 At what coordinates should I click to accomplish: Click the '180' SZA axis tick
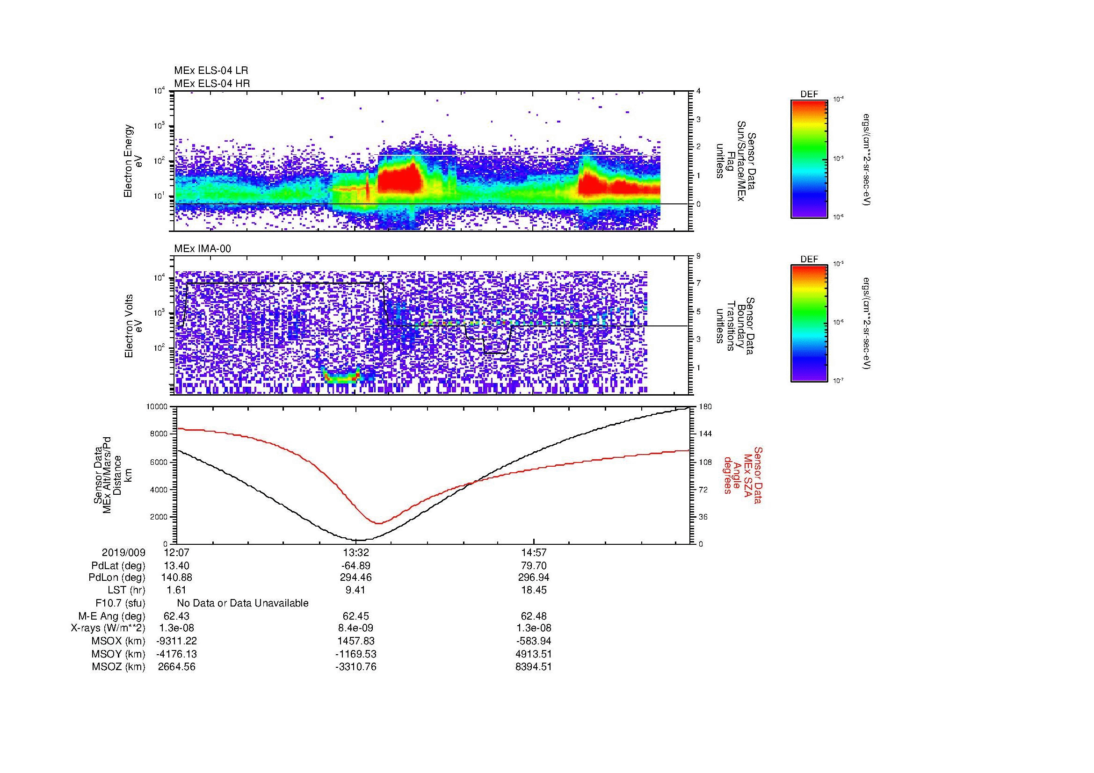(x=705, y=407)
